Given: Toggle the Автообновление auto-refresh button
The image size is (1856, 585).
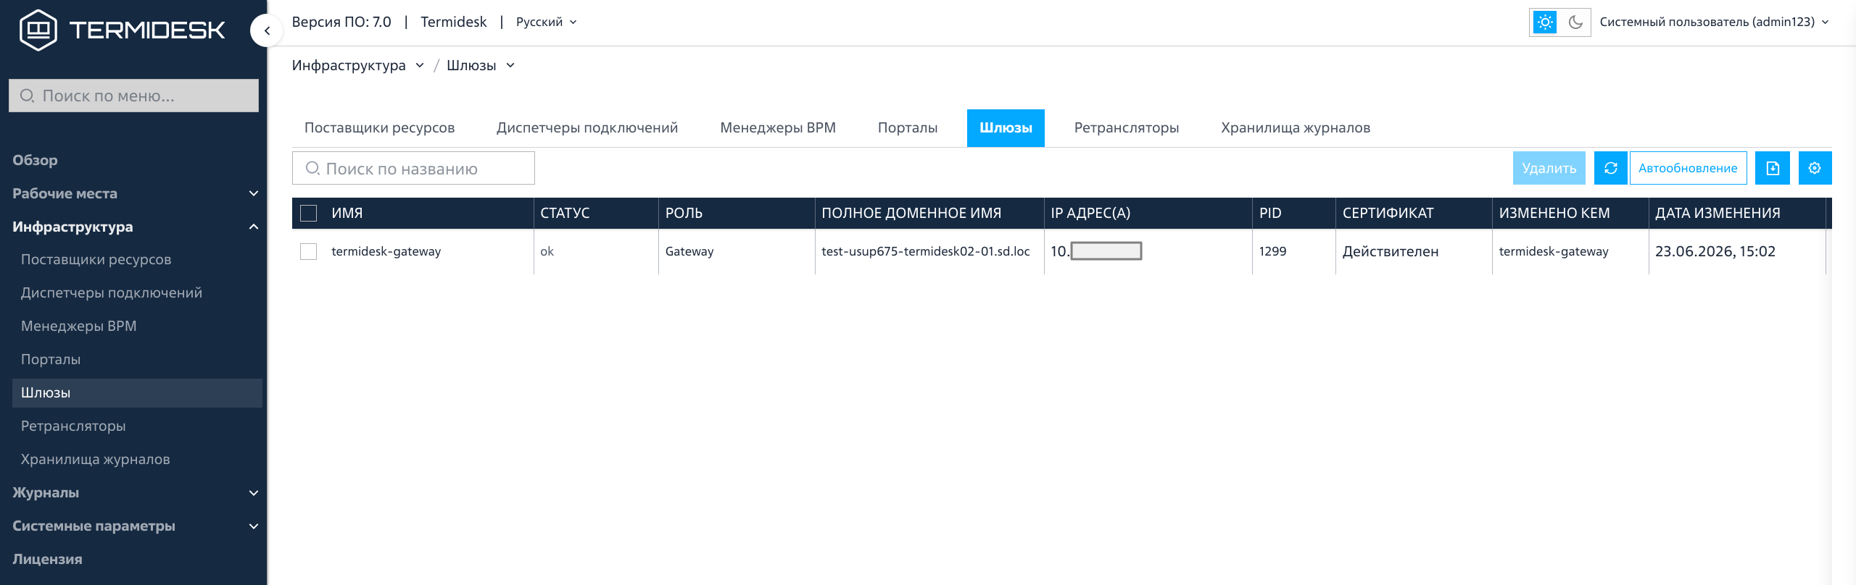Looking at the screenshot, I should click(1688, 168).
